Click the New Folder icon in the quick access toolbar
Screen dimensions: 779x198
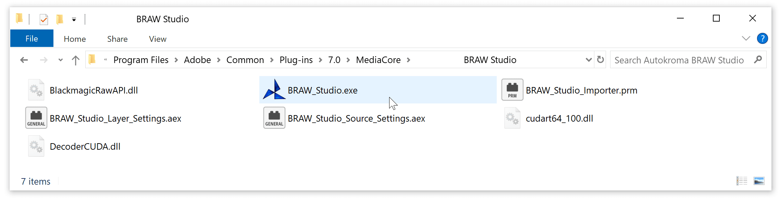[x=60, y=19]
